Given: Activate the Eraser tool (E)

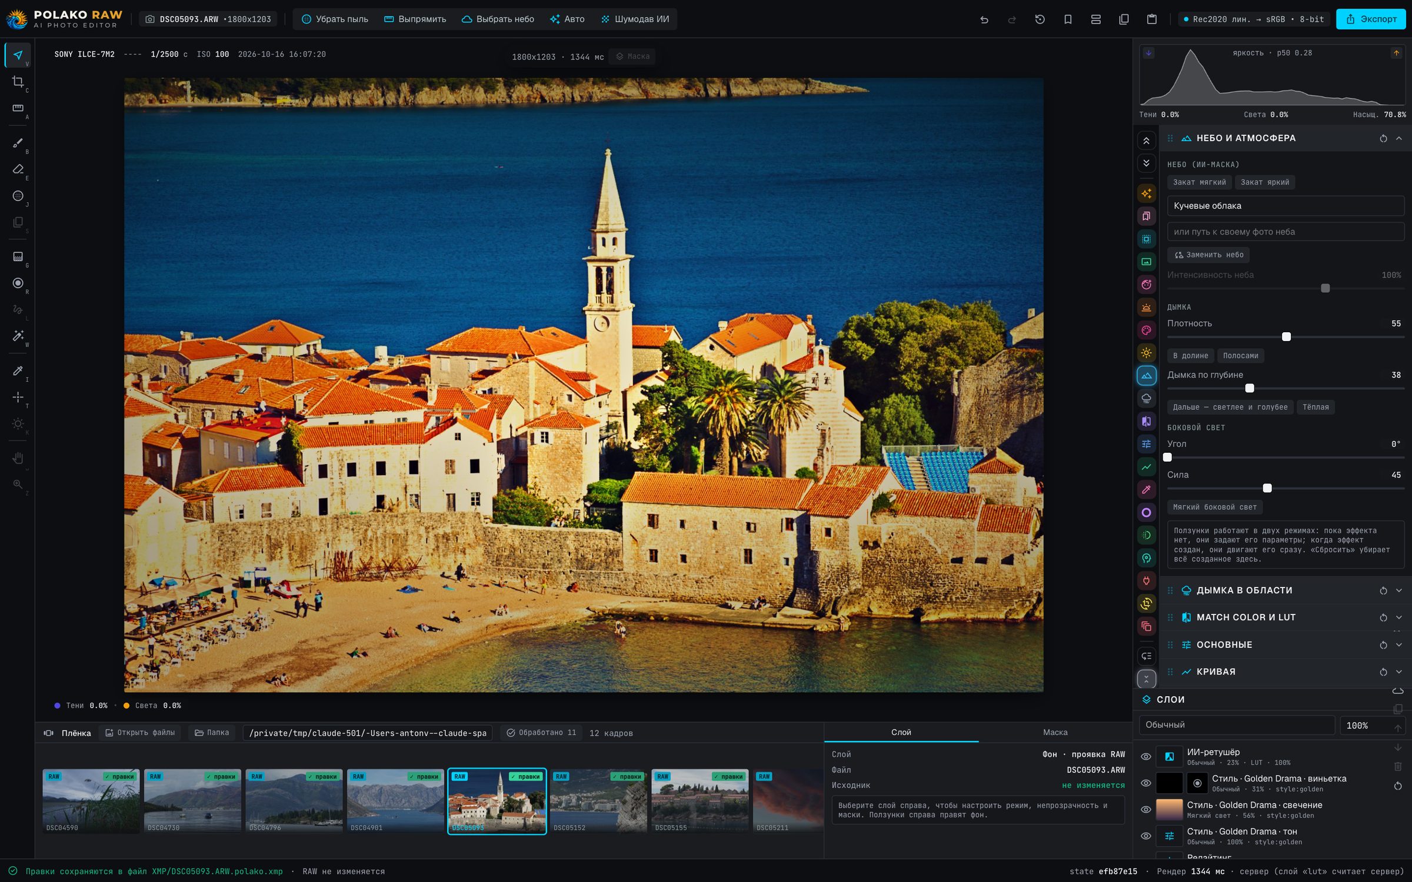Looking at the screenshot, I should (18, 169).
